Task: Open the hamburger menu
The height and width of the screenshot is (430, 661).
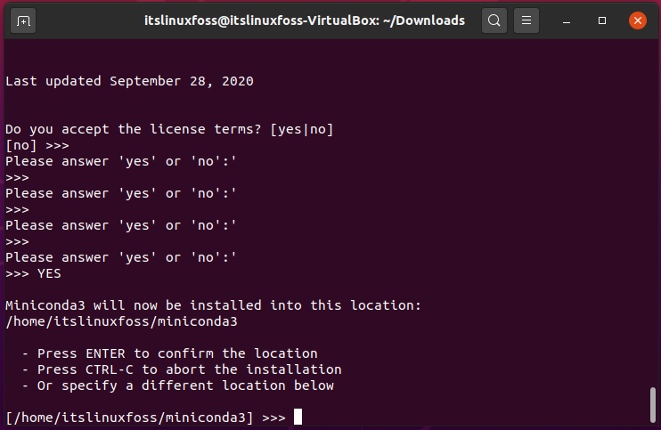Action: coord(526,20)
